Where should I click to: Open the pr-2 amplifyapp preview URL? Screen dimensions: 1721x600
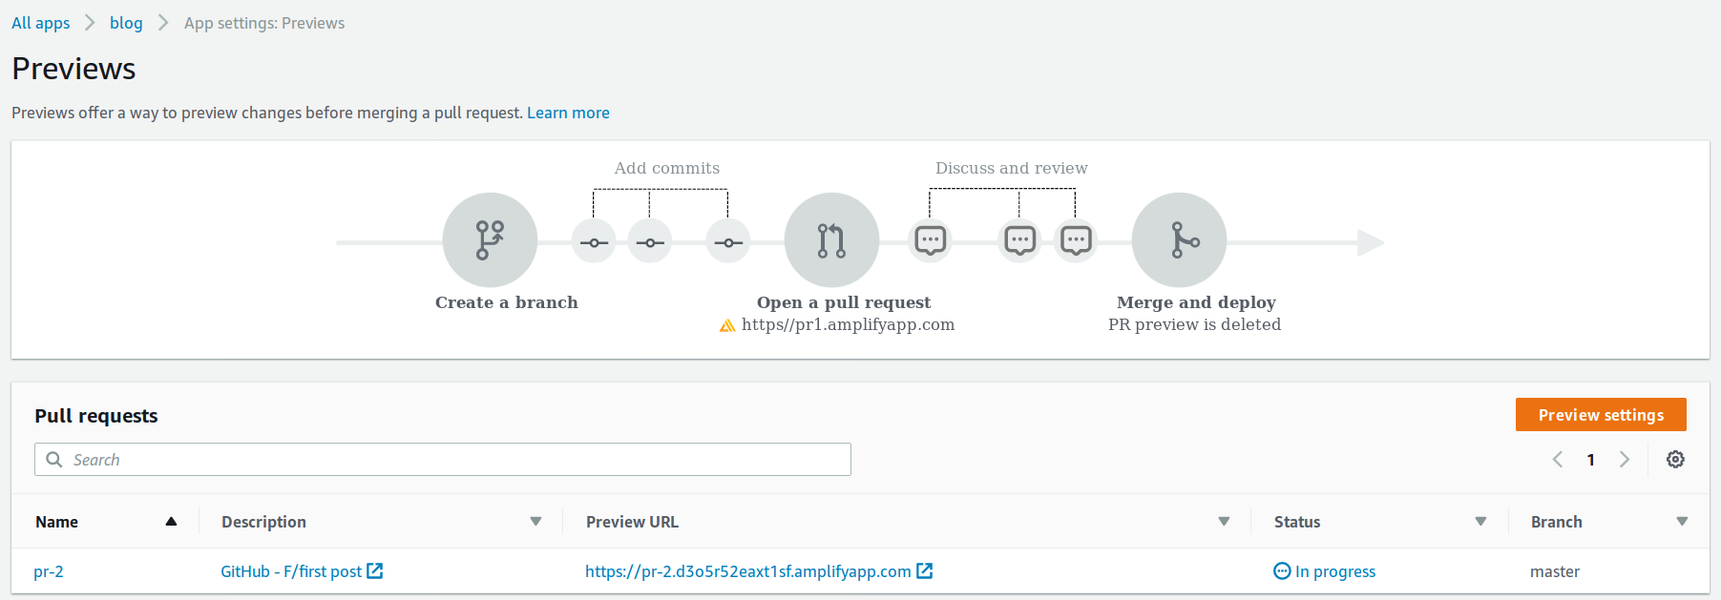click(x=748, y=571)
